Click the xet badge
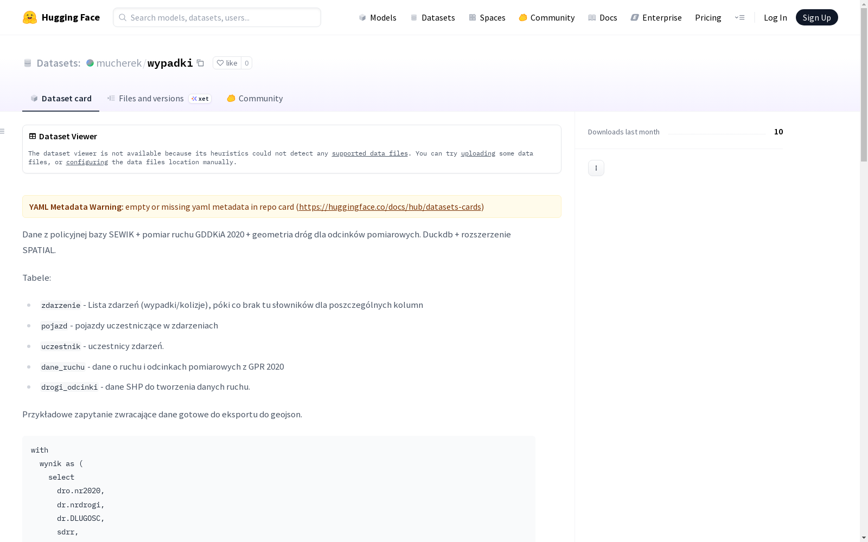868x542 pixels. [x=200, y=99]
